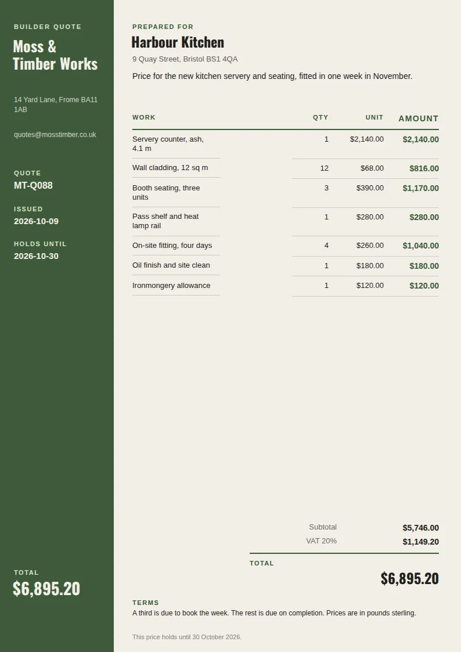461x652 pixels.
Task: Click the AMOUNT column header
Action: tap(419, 118)
